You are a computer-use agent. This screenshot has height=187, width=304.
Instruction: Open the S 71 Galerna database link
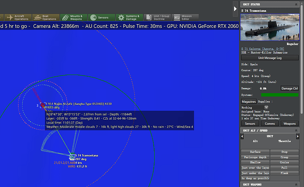click(263, 49)
